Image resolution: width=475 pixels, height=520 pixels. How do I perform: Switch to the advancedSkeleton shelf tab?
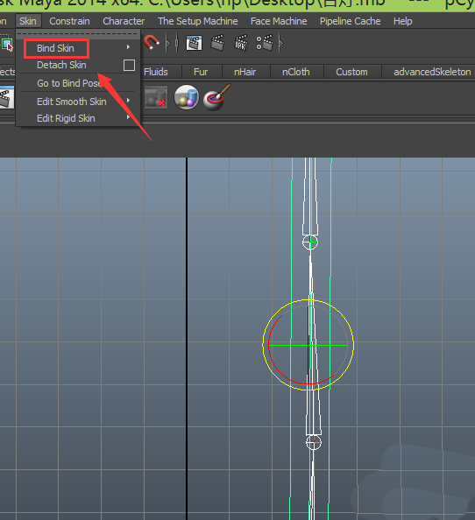click(x=432, y=72)
